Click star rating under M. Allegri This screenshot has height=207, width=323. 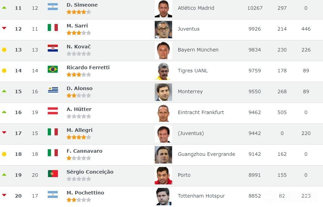click(79, 137)
